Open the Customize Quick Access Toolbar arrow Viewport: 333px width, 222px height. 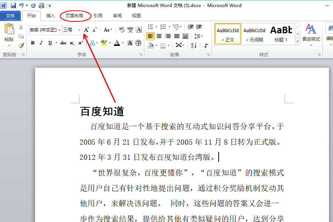point(50,6)
